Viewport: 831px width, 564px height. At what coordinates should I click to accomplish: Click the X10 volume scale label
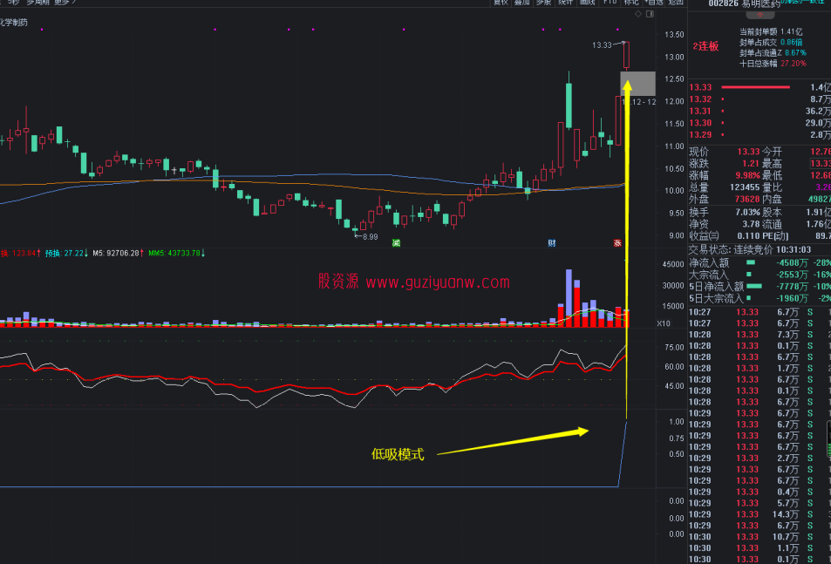(664, 323)
